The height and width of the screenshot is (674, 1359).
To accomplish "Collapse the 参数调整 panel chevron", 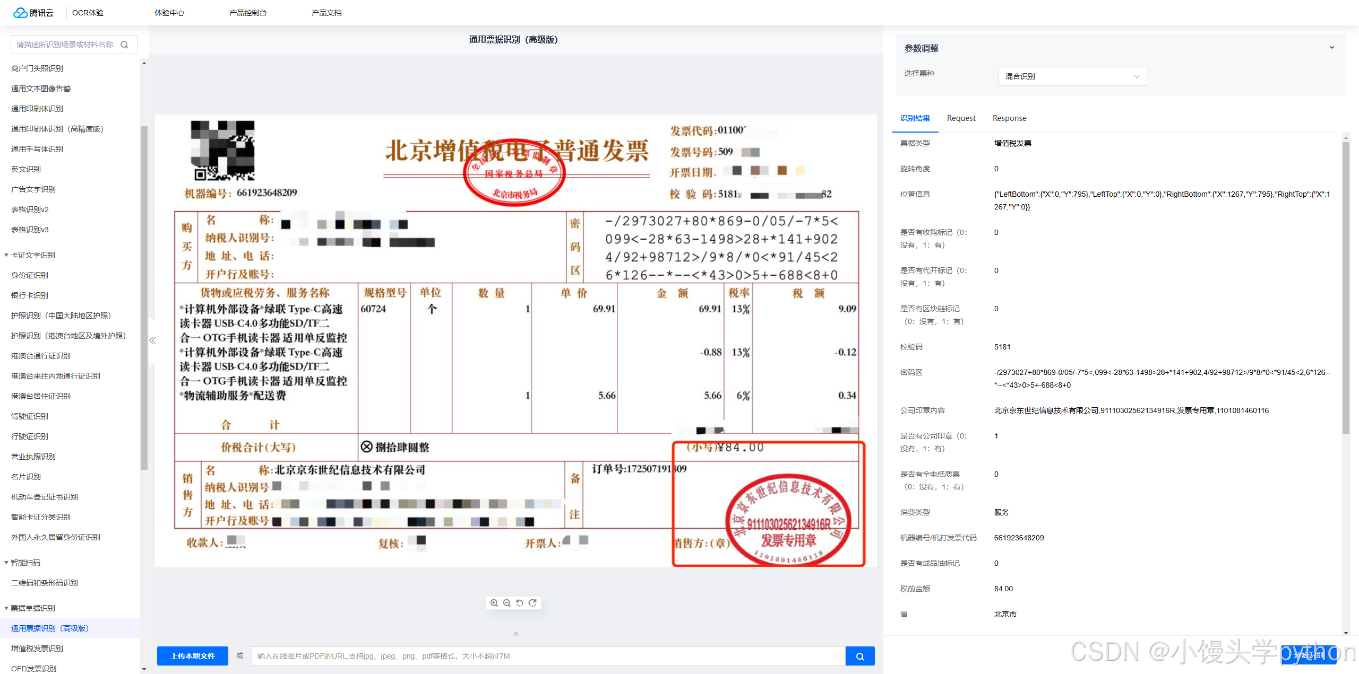I will [x=1331, y=48].
